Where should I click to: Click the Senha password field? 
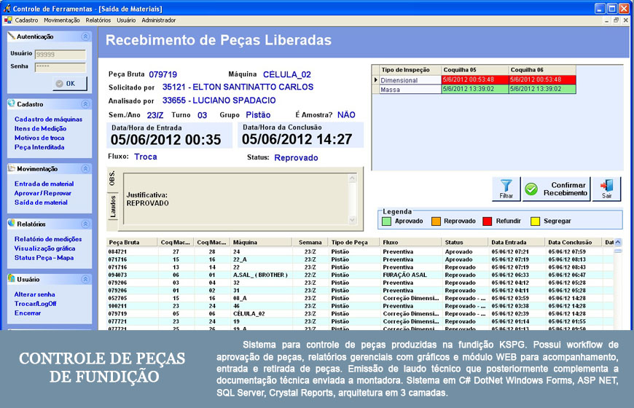point(60,67)
